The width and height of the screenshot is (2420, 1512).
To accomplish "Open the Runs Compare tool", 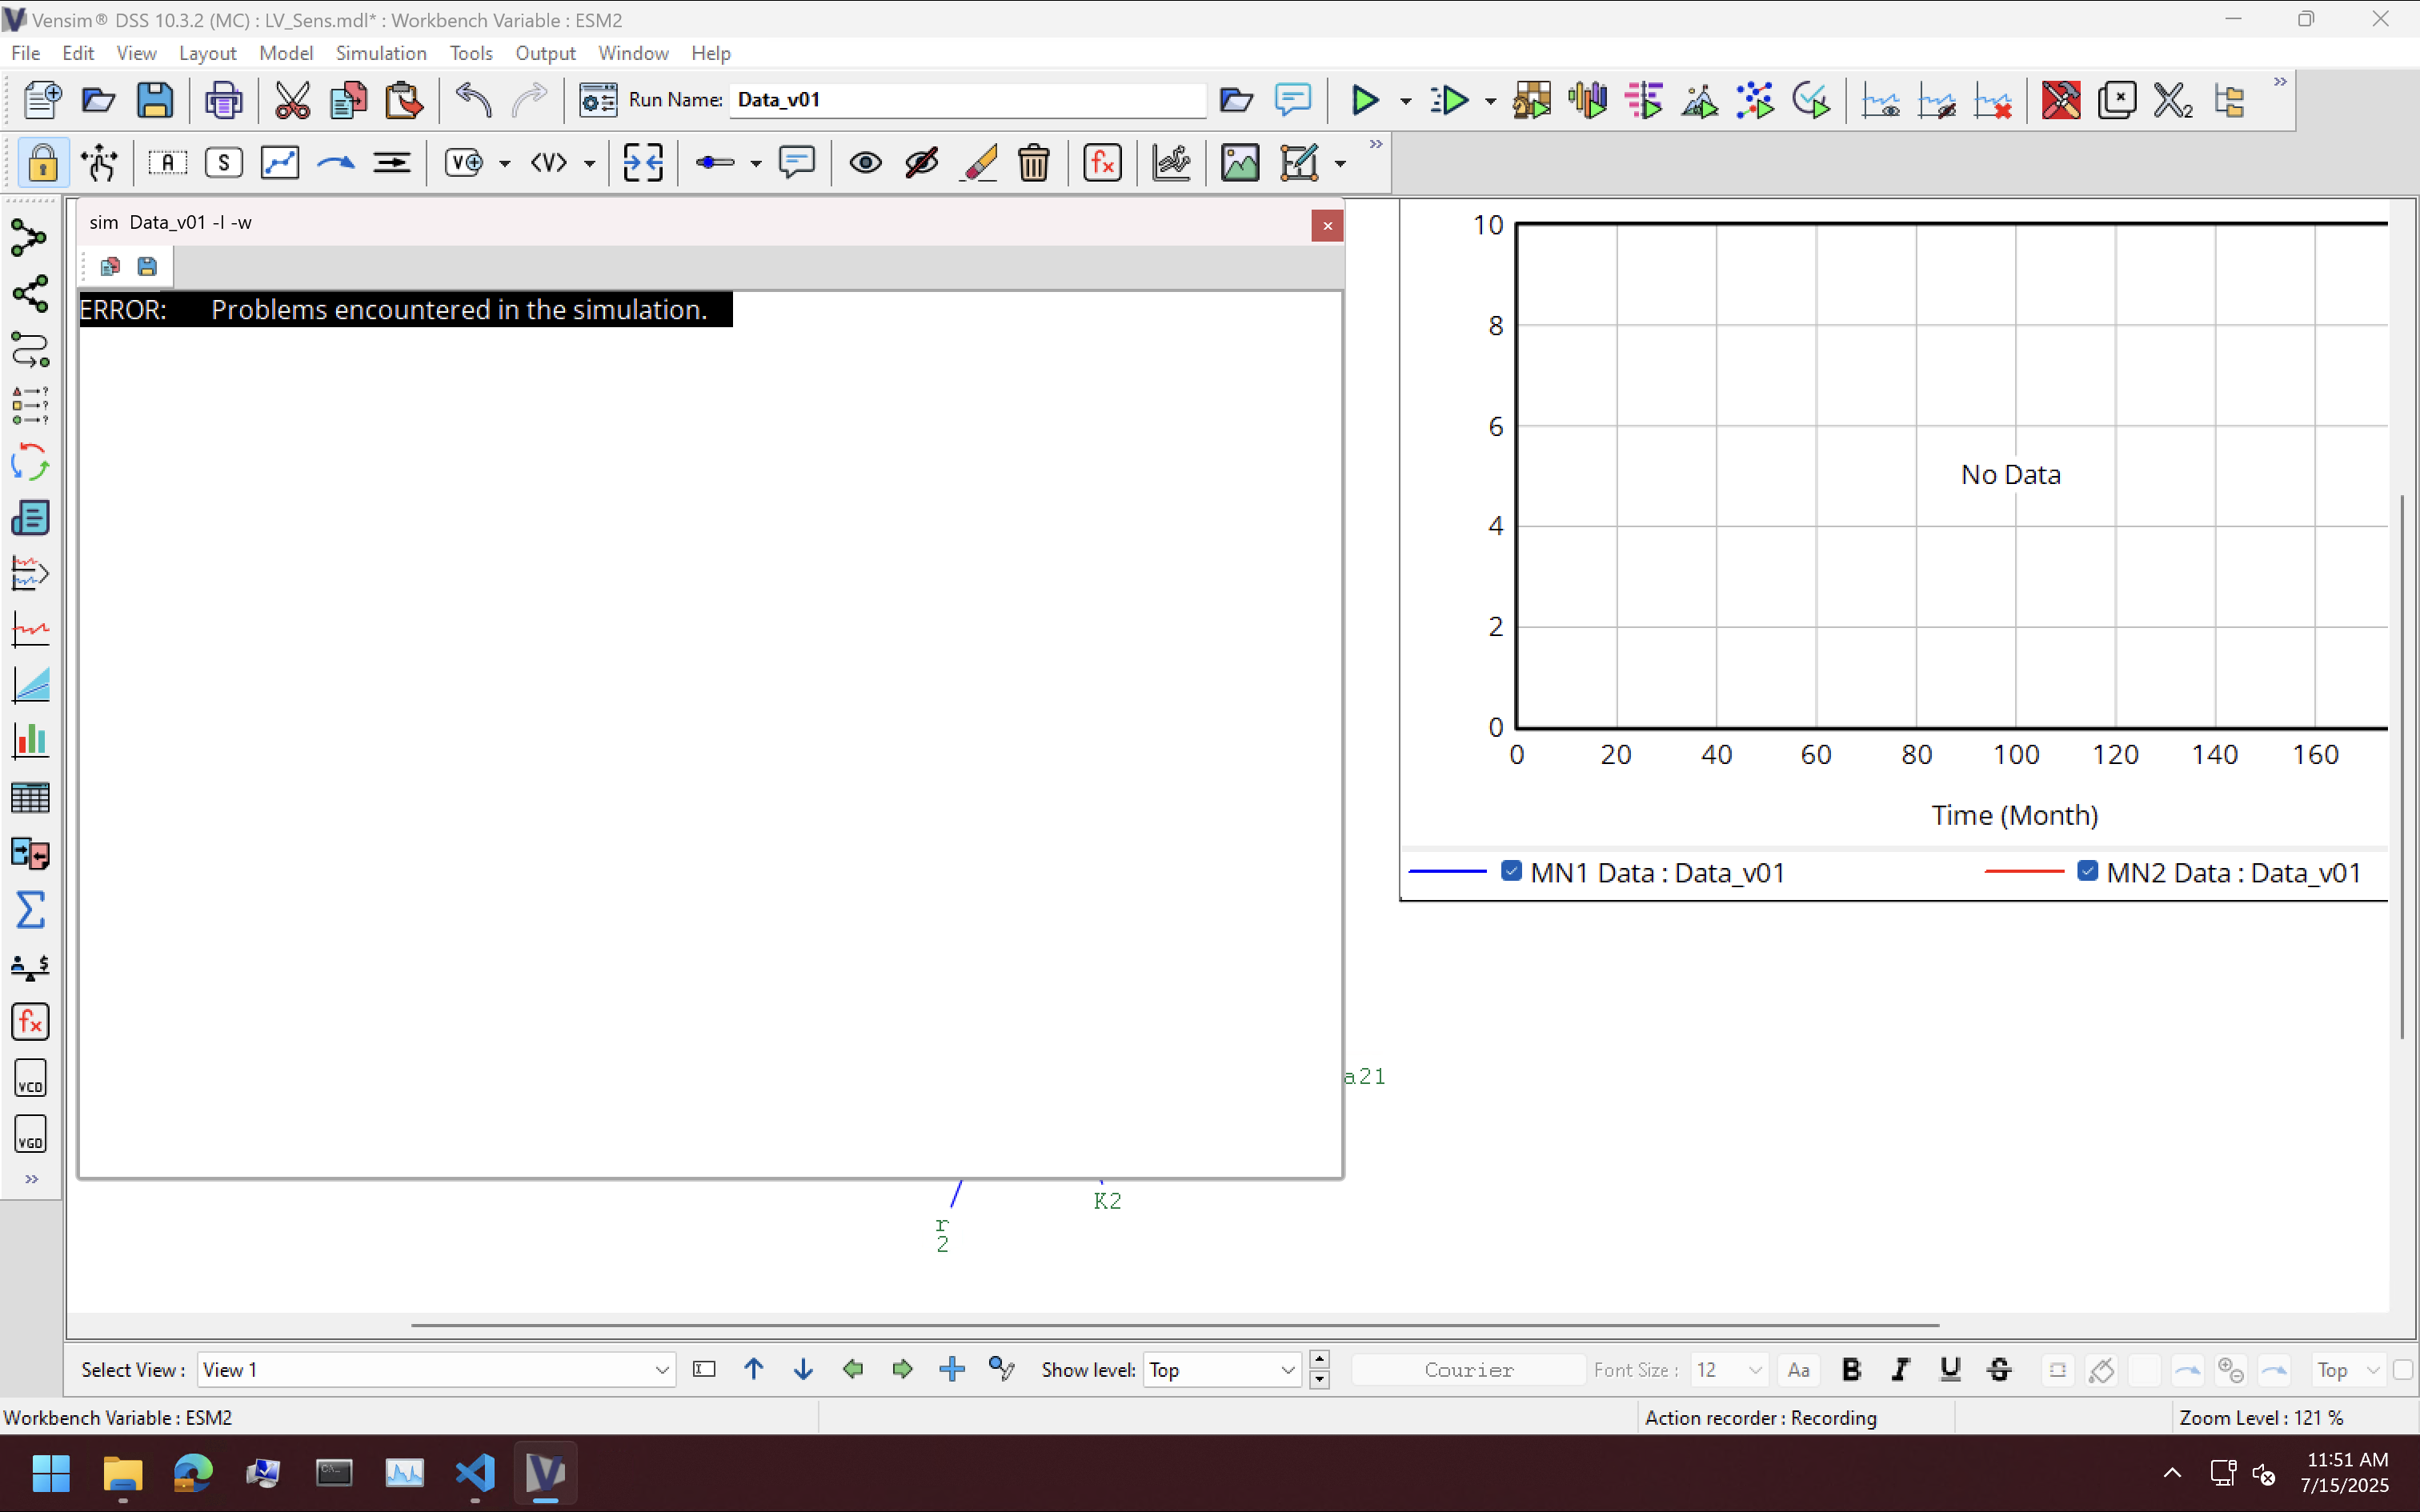I will point(30,854).
